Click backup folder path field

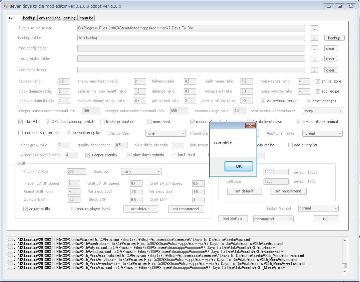pos(191,38)
